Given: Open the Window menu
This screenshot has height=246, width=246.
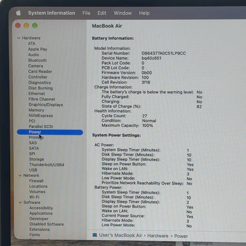Looking at the screenshot, I should click(x=122, y=13).
